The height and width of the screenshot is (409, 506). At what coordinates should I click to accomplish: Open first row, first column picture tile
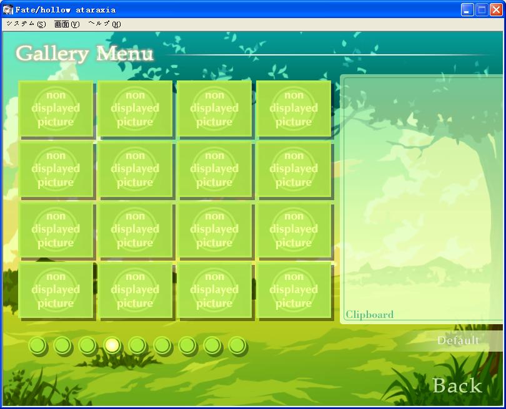point(56,108)
